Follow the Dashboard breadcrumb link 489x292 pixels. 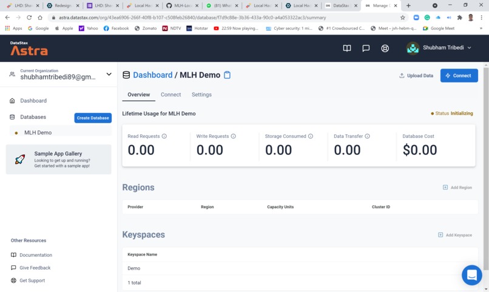pos(152,75)
